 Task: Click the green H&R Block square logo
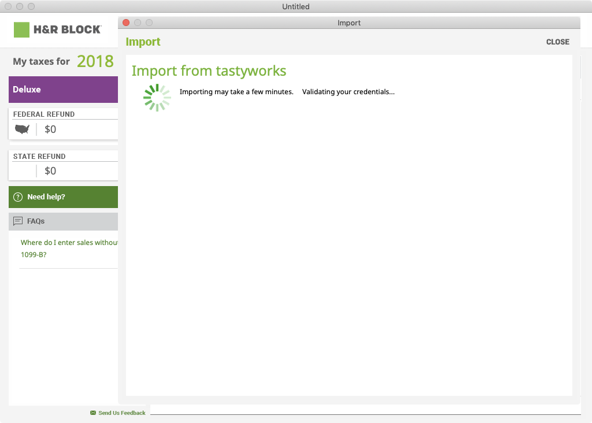(x=21, y=29)
